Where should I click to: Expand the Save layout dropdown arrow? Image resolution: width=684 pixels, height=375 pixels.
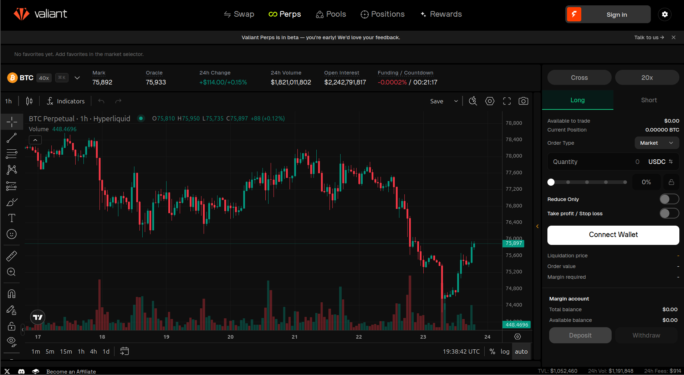tap(456, 101)
